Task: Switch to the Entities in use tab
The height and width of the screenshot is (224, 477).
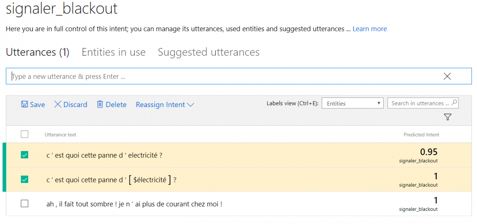Action: tap(114, 52)
